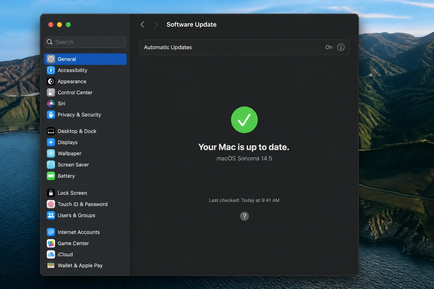Click 'macOS Sonoma 14.5' text
The image size is (434, 289).
pos(244,158)
